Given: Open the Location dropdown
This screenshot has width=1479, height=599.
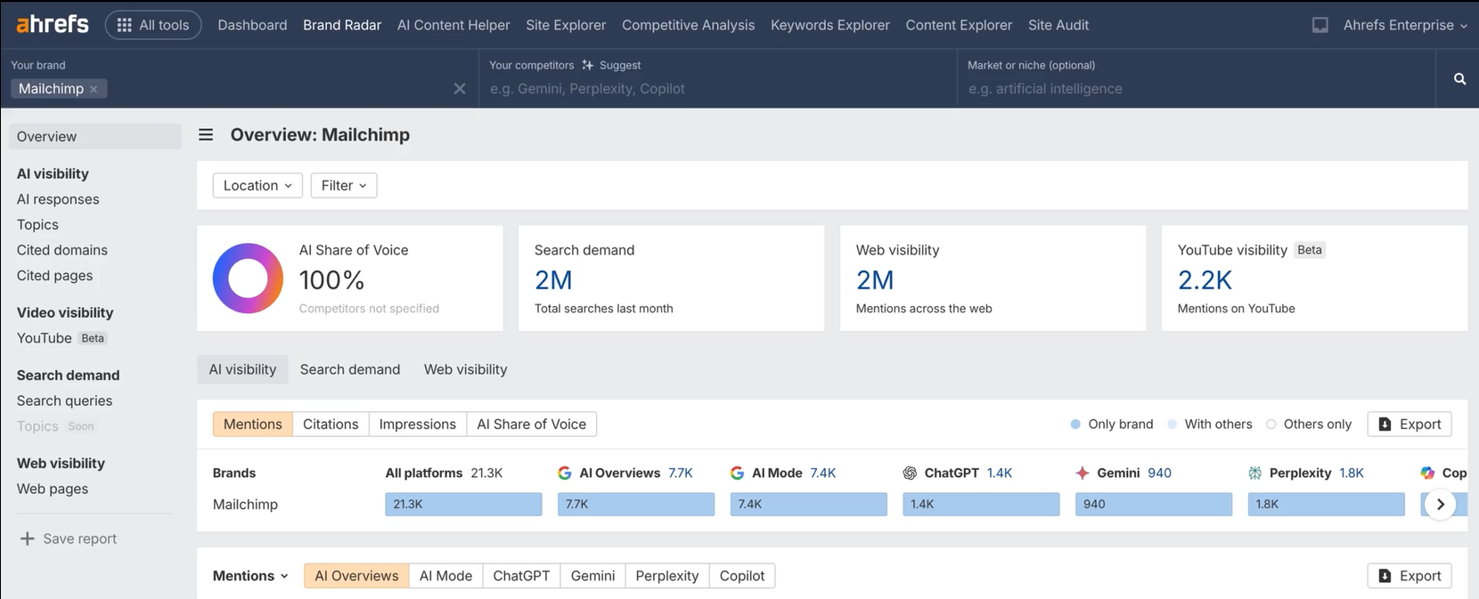Looking at the screenshot, I should coord(257,185).
